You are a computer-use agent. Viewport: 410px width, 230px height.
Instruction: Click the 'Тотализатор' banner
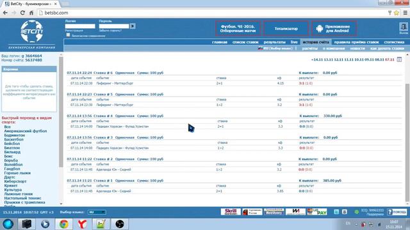click(x=286, y=28)
